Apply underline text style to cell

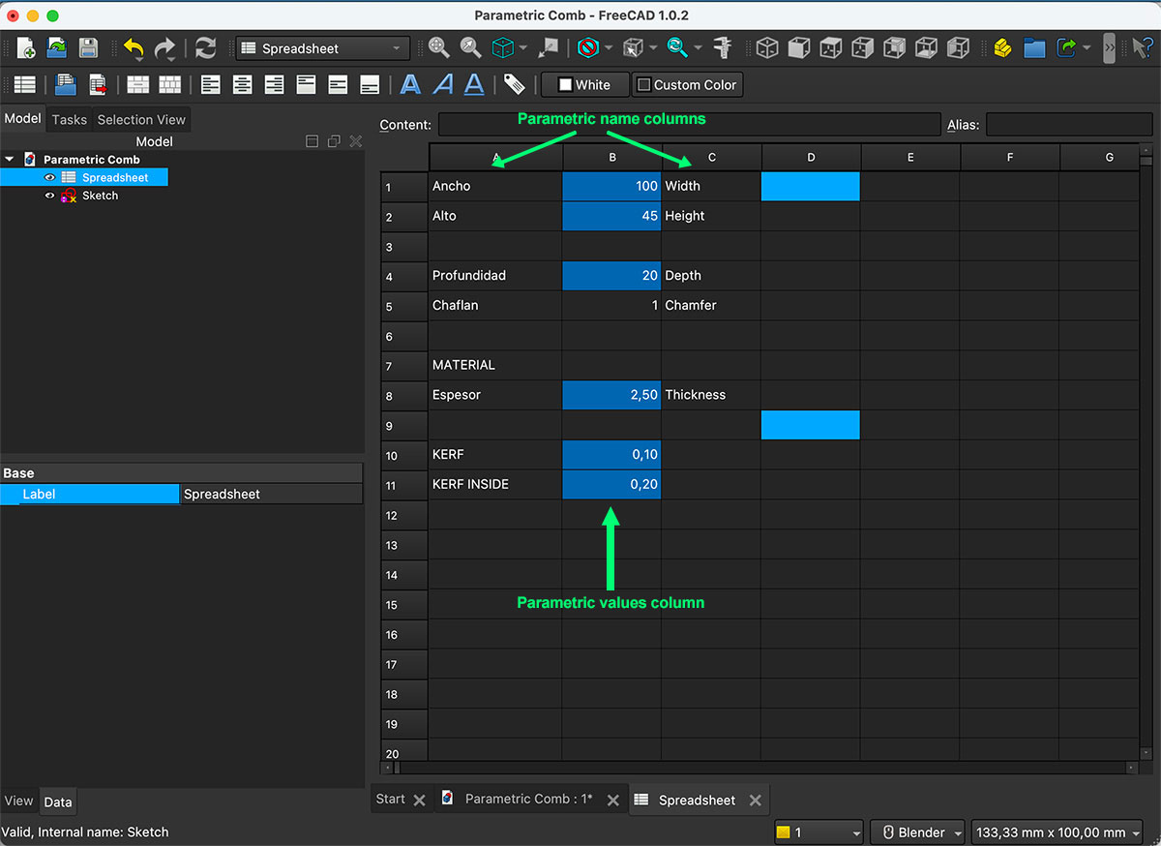point(474,85)
